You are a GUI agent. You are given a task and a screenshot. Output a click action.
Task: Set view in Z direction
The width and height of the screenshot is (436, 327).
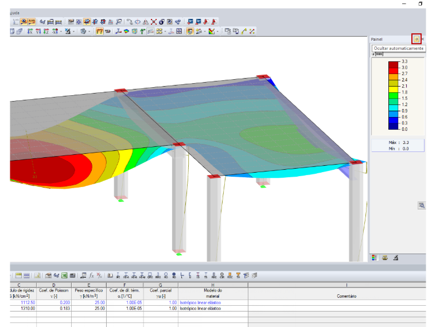click(x=46, y=31)
